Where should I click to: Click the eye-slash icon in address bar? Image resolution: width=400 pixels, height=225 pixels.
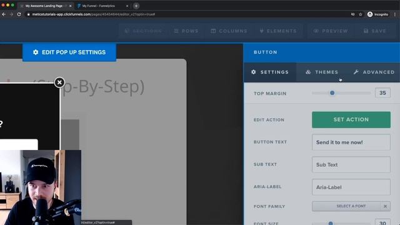(x=352, y=14)
